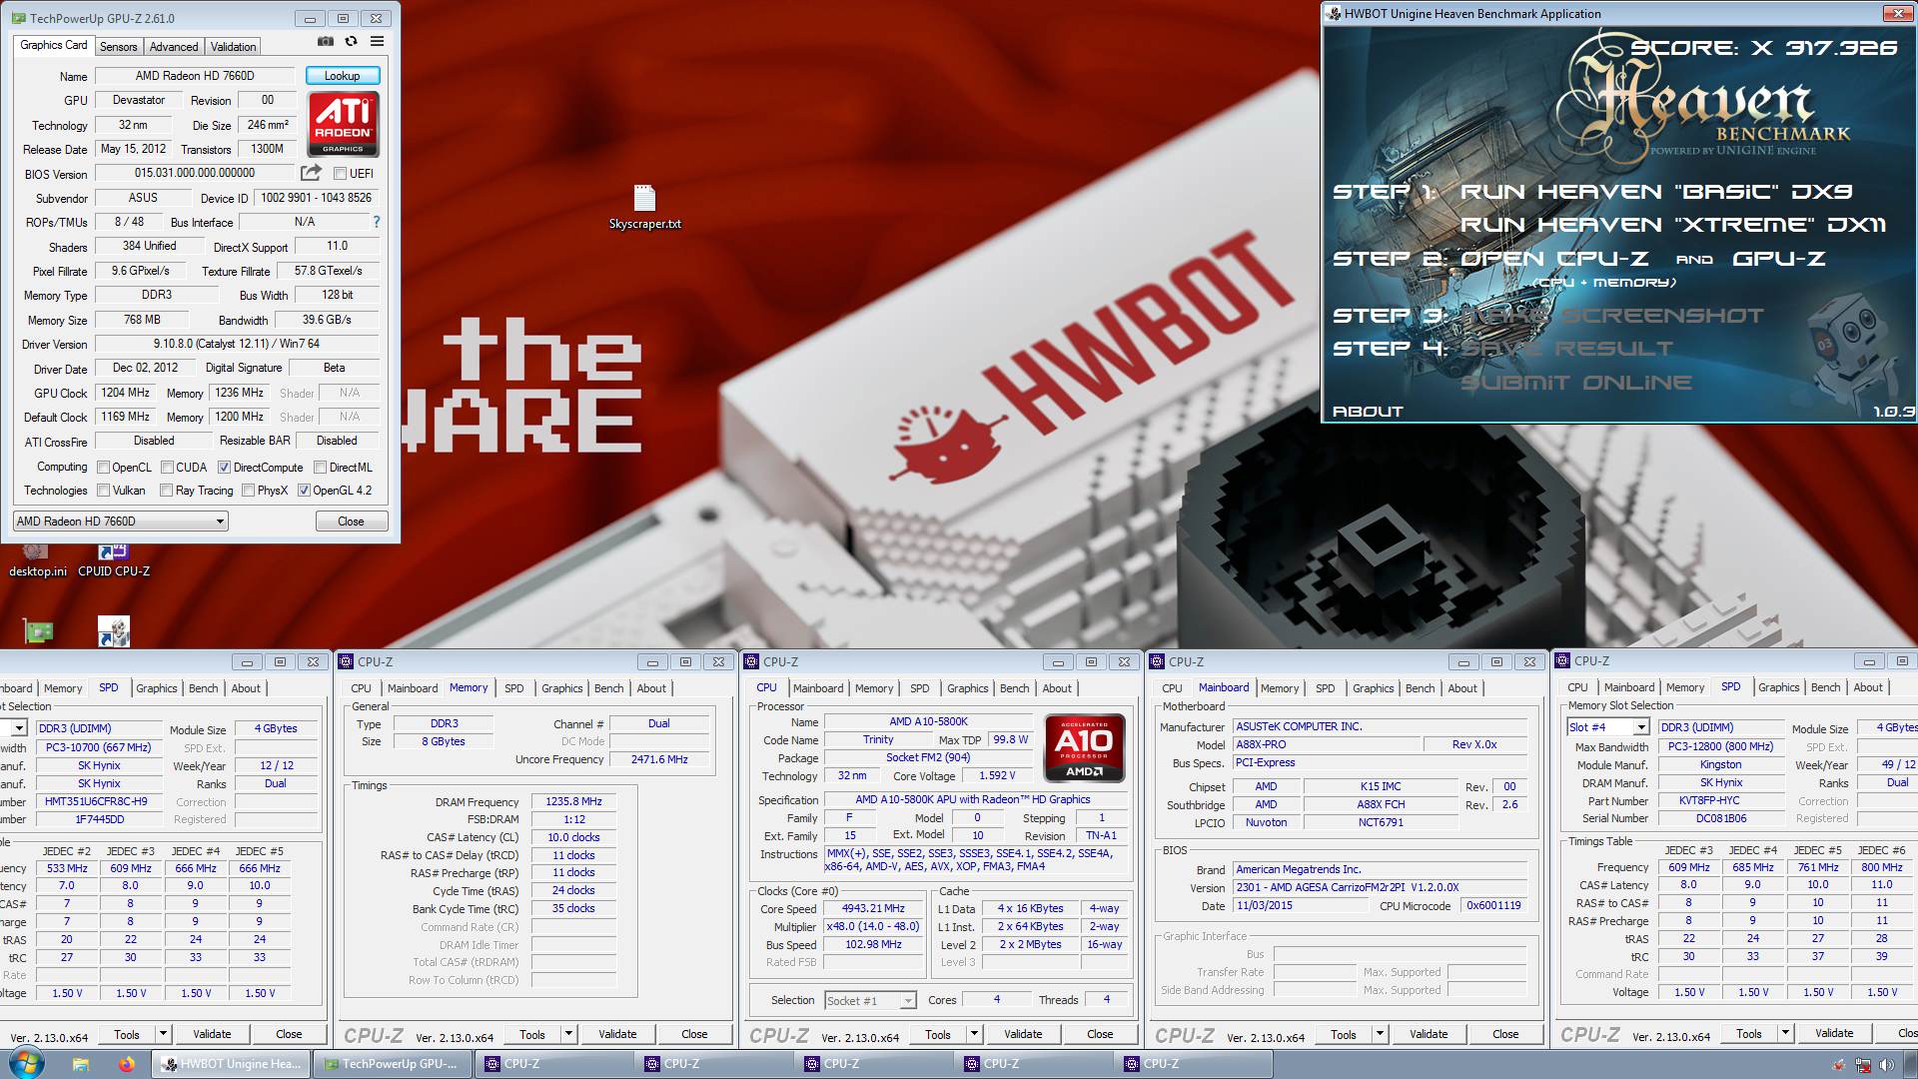This screenshot has width=1918, height=1079.
Task: Expand Tools arrow in CPU-Z Memory window
Action: click(x=568, y=1034)
